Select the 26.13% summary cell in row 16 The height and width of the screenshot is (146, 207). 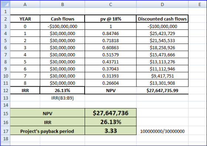tap(111, 122)
